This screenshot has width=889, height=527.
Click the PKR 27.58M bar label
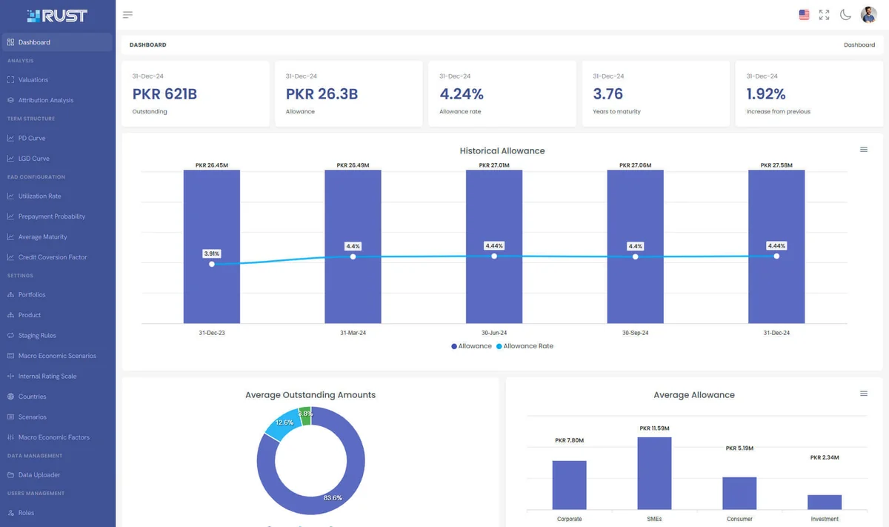(776, 165)
